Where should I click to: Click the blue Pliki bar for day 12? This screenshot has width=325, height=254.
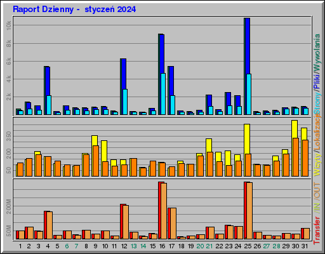click(124, 74)
